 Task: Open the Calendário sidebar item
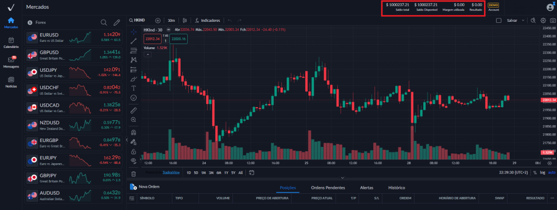tap(11, 42)
